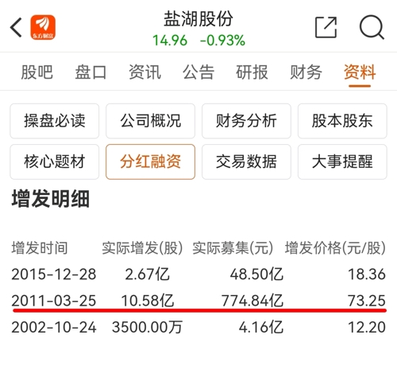Tap the 48.50亿 raised amount
Image resolution: width=397 pixels, height=366 pixels.
[256, 274]
